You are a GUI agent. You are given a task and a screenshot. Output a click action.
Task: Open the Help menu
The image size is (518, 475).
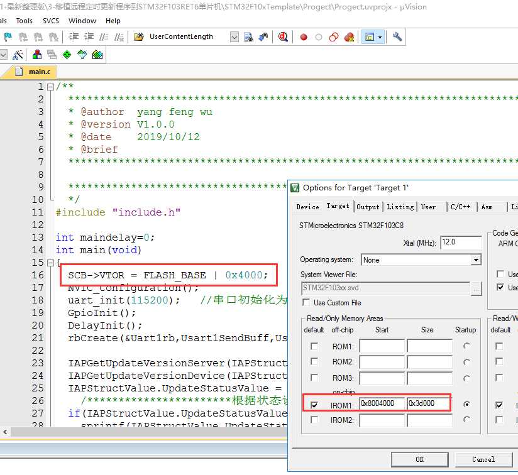pos(113,21)
